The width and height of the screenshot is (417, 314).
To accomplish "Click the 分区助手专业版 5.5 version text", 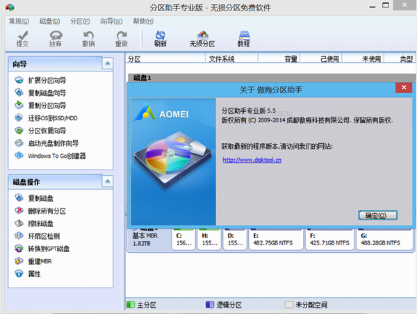I will [x=248, y=110].
